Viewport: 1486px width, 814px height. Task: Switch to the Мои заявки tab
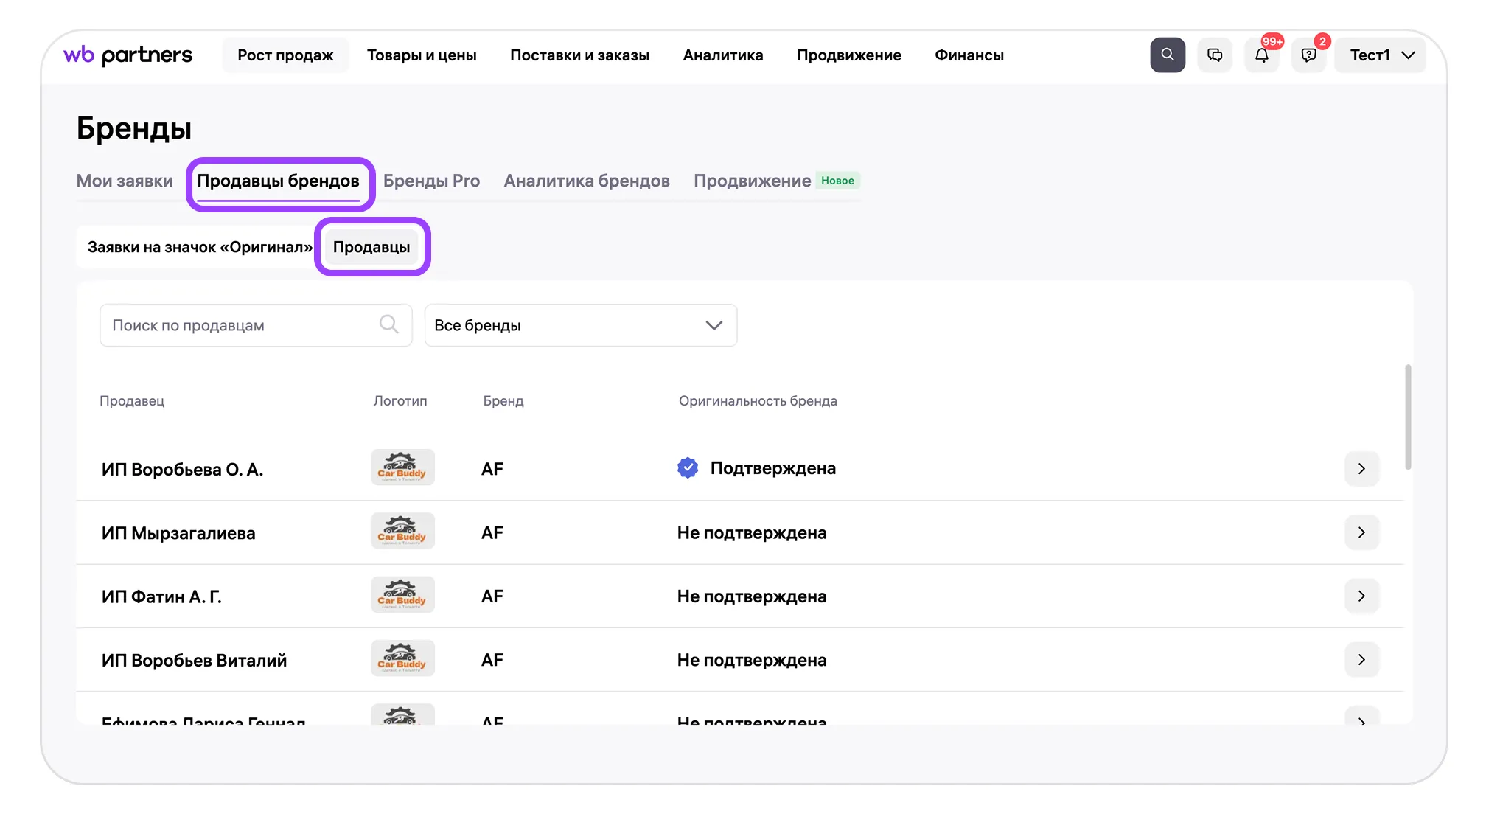(125, 181)
